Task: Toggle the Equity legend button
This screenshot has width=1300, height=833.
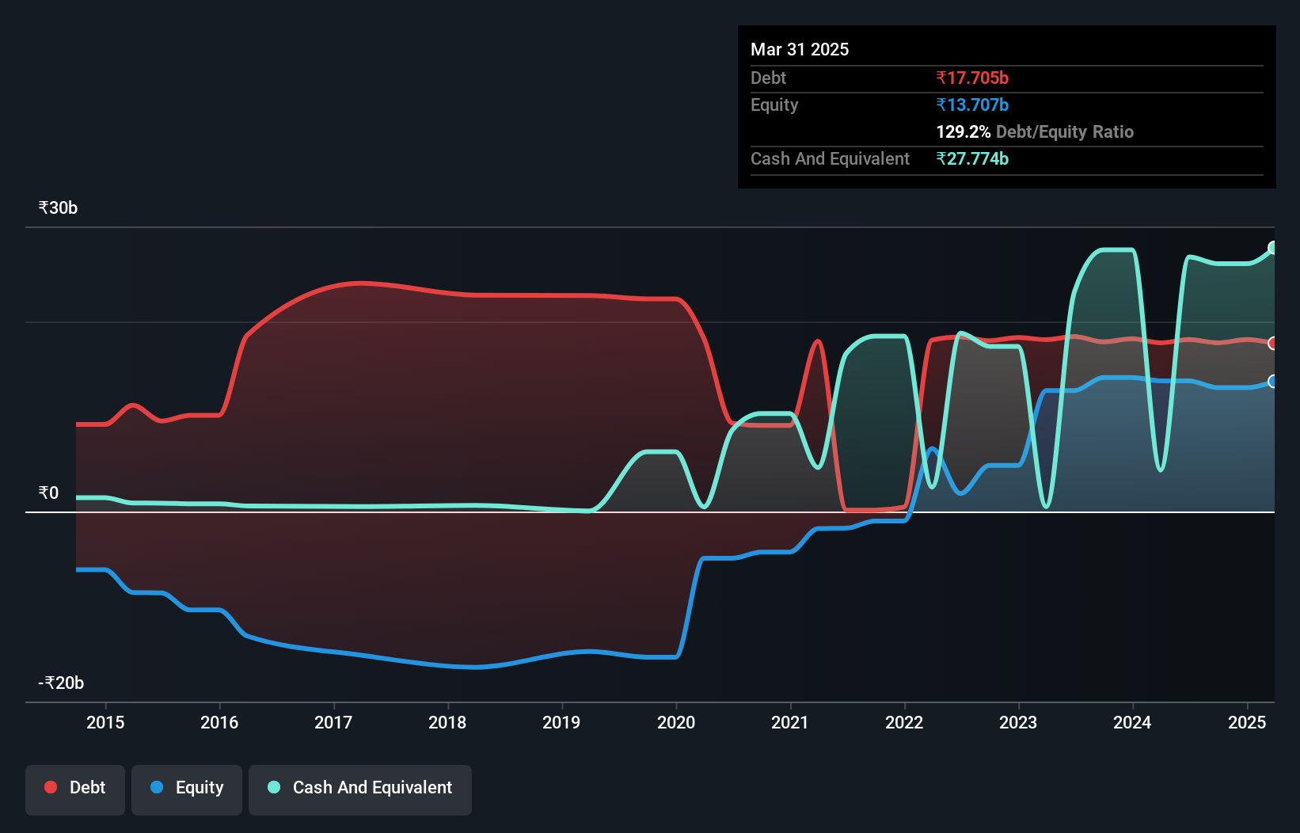Action: click(187, 789)
